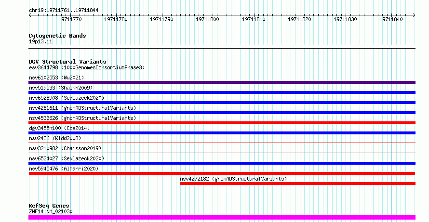This screenshot has height=222, width=429.
Task: Open nsv3210982 (Chaisson2019) label
Action: 65,148
